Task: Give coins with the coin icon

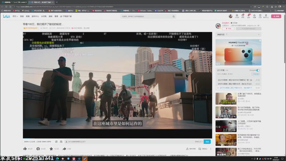Action: (38, 149)
